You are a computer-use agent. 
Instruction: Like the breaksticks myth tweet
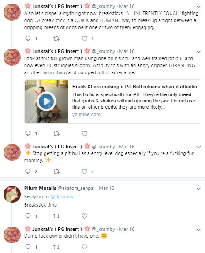[x=85, y=38]
